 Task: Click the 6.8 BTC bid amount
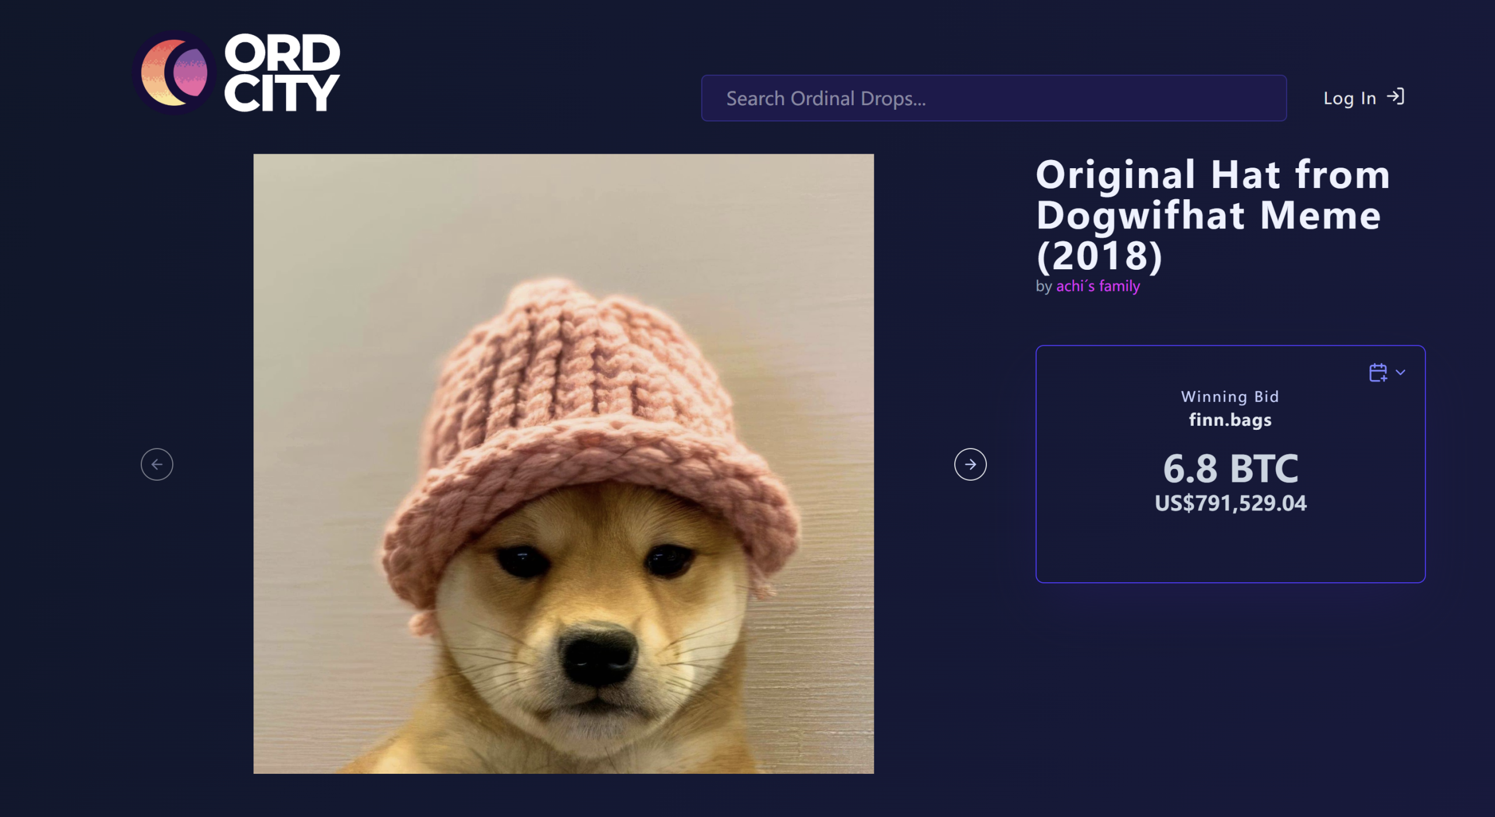coord(1230,468)
